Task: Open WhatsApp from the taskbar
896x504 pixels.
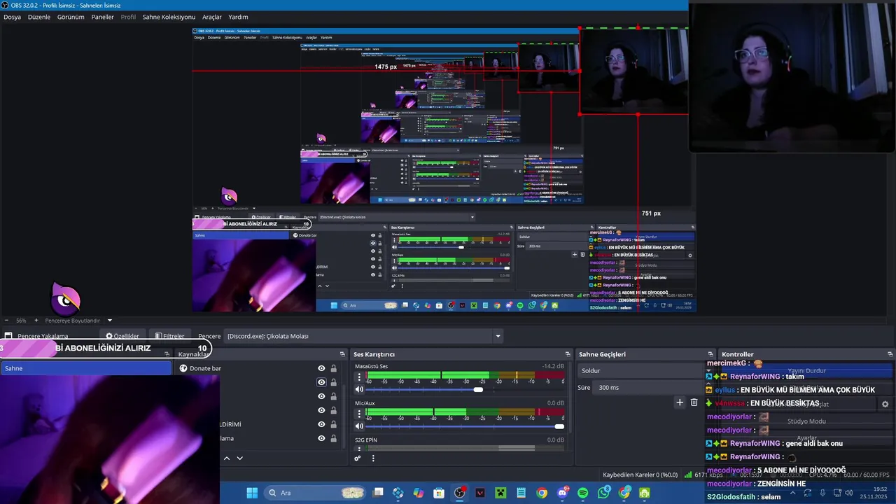Action: click(x=604, y=493)
